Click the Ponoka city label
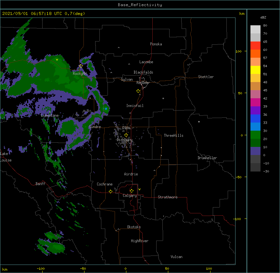Screen dimensions: 280x273 pos(156,44)
